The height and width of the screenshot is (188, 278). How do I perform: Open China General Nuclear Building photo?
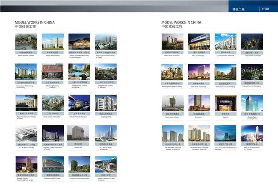pos(225,133)
